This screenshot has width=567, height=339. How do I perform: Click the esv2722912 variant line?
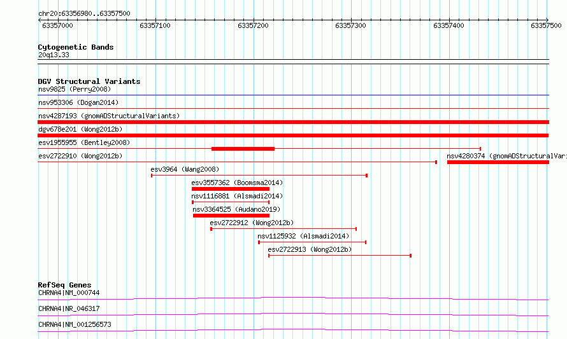[283, 229]
